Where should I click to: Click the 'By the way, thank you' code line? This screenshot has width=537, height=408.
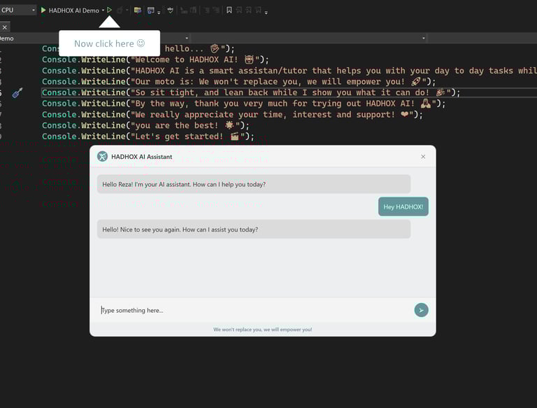click(x=243, y=104)
